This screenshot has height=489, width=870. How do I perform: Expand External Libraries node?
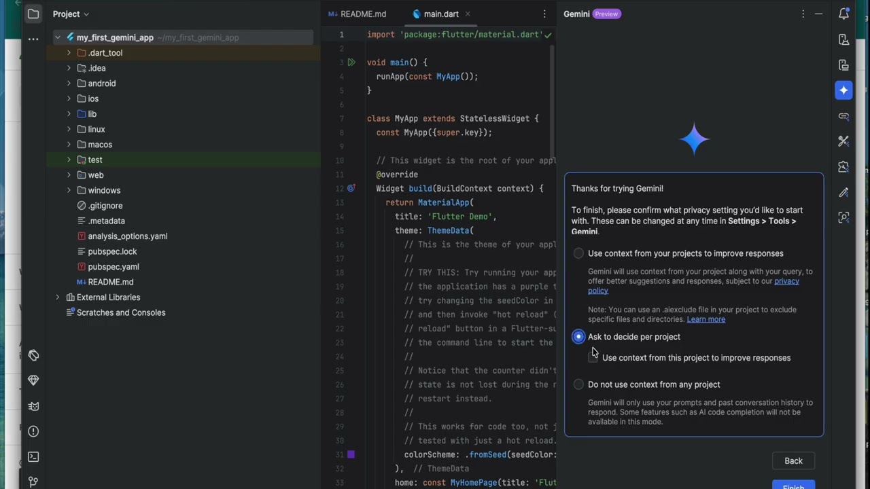click(58, 297)
